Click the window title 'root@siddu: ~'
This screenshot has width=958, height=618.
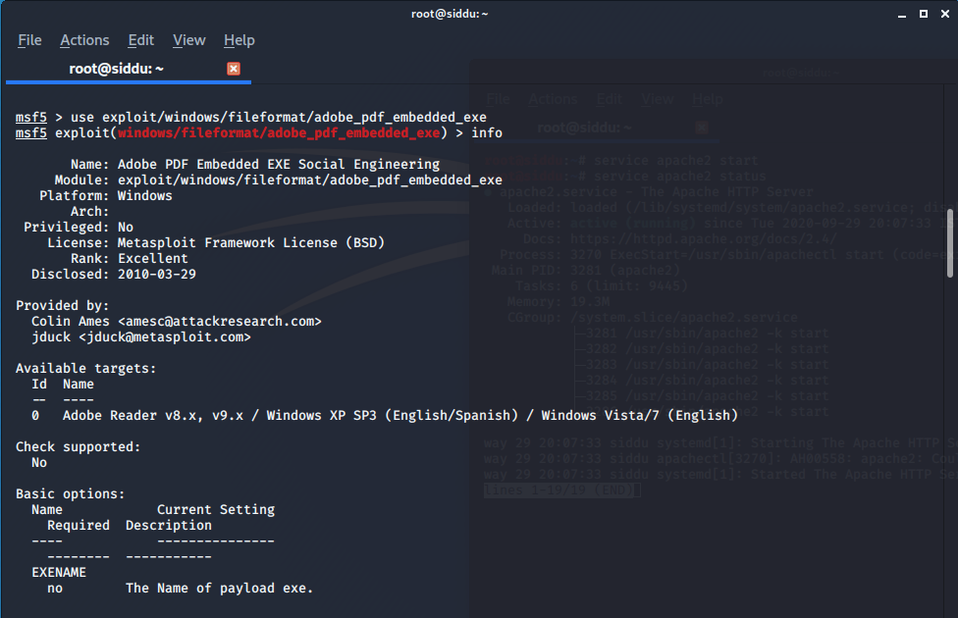coord(450,14)
